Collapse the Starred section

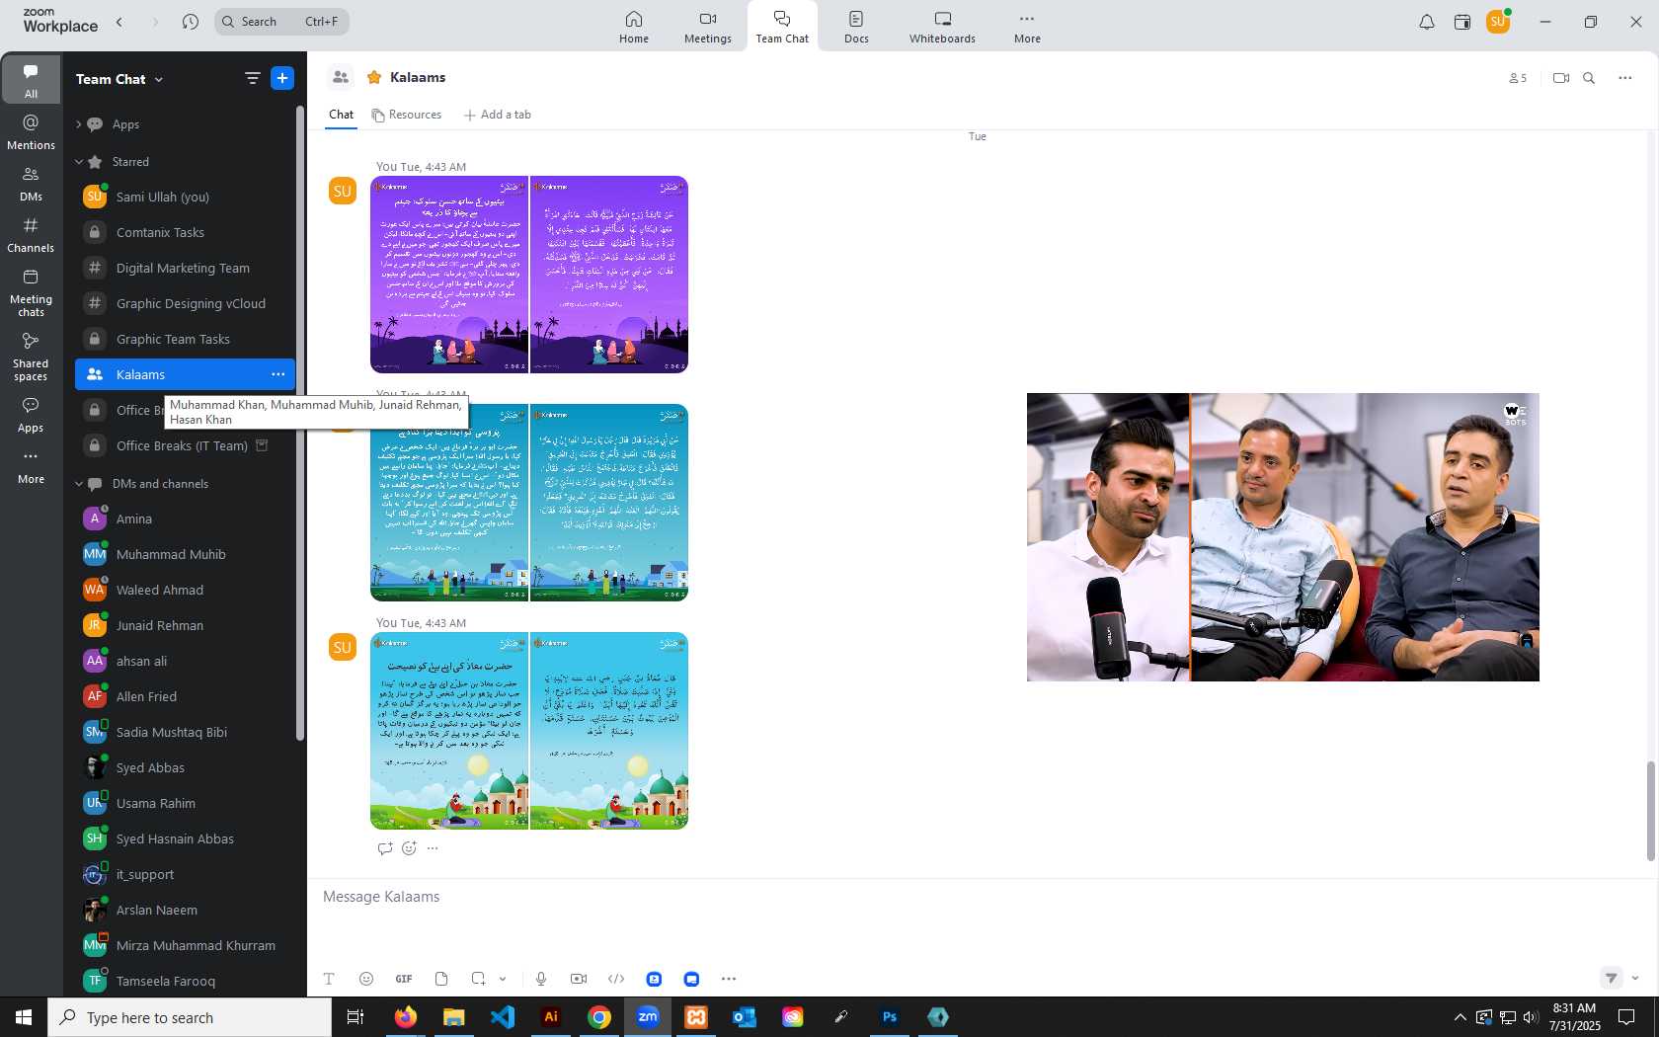click(78, 162)
